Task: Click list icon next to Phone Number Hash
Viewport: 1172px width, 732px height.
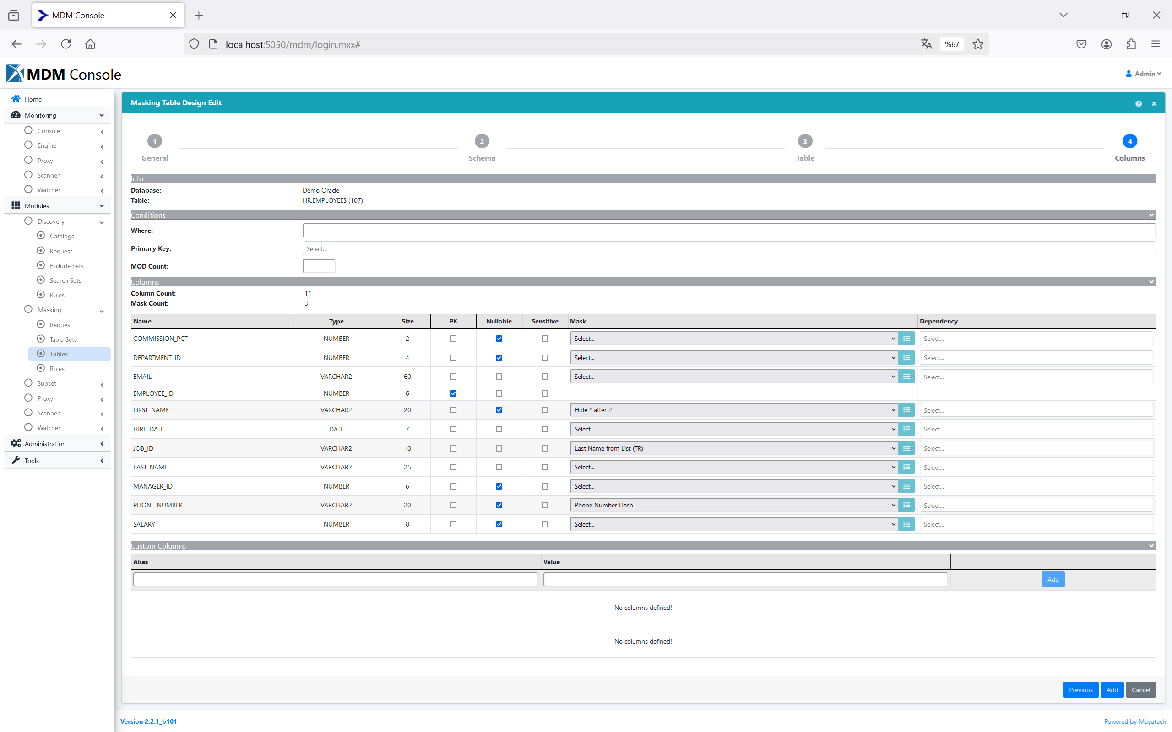Action: click(906, 505)
